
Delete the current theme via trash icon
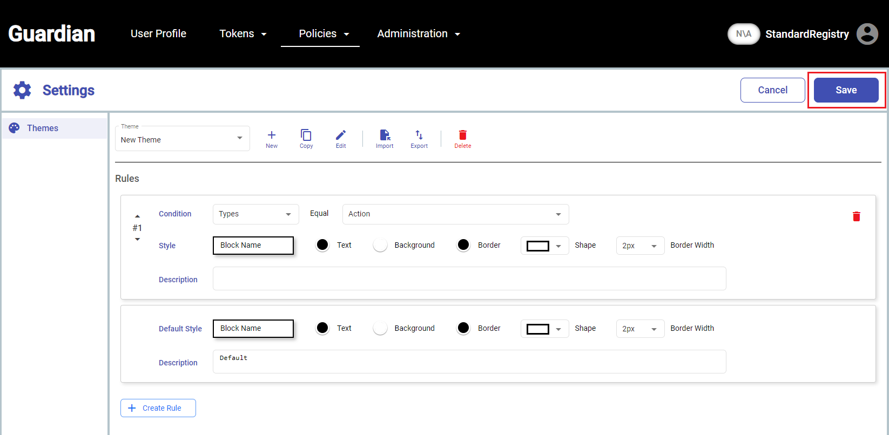[463, 135]
